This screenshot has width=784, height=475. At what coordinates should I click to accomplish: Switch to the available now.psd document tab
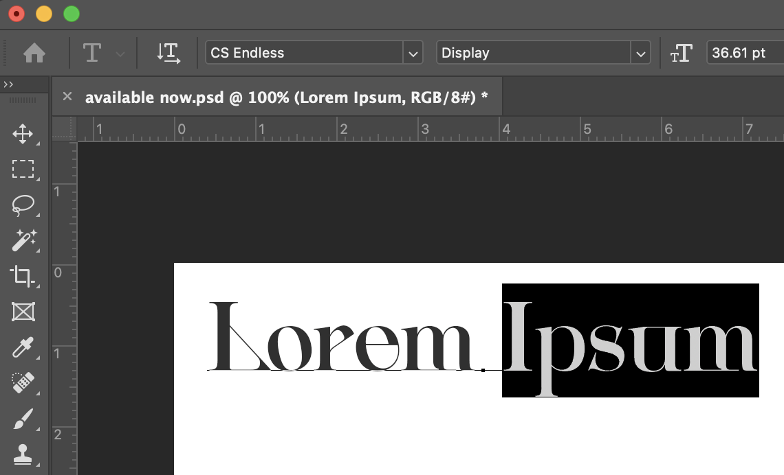pyautogui.click(x=286, y=97)
